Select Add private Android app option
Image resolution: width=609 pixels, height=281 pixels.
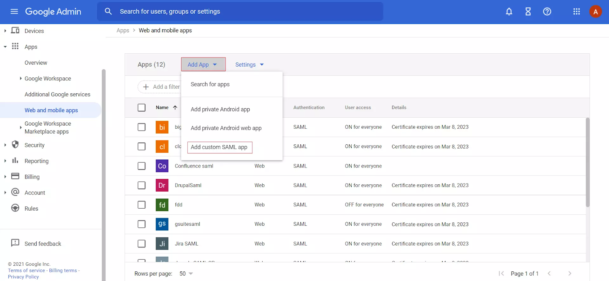(220, 109)
